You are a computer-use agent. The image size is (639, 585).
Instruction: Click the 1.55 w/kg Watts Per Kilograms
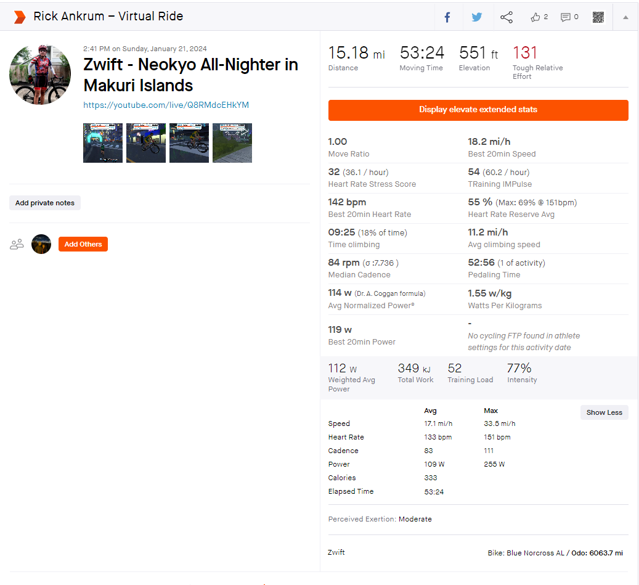[505, 299]
